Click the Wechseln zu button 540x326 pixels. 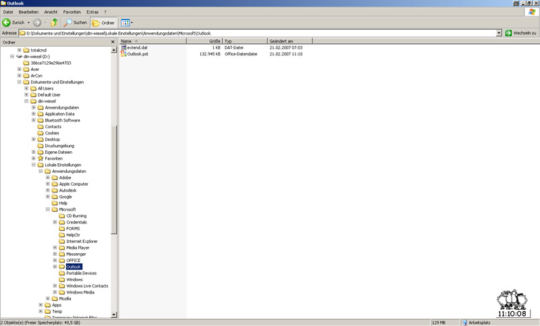(x=520, y=32)
